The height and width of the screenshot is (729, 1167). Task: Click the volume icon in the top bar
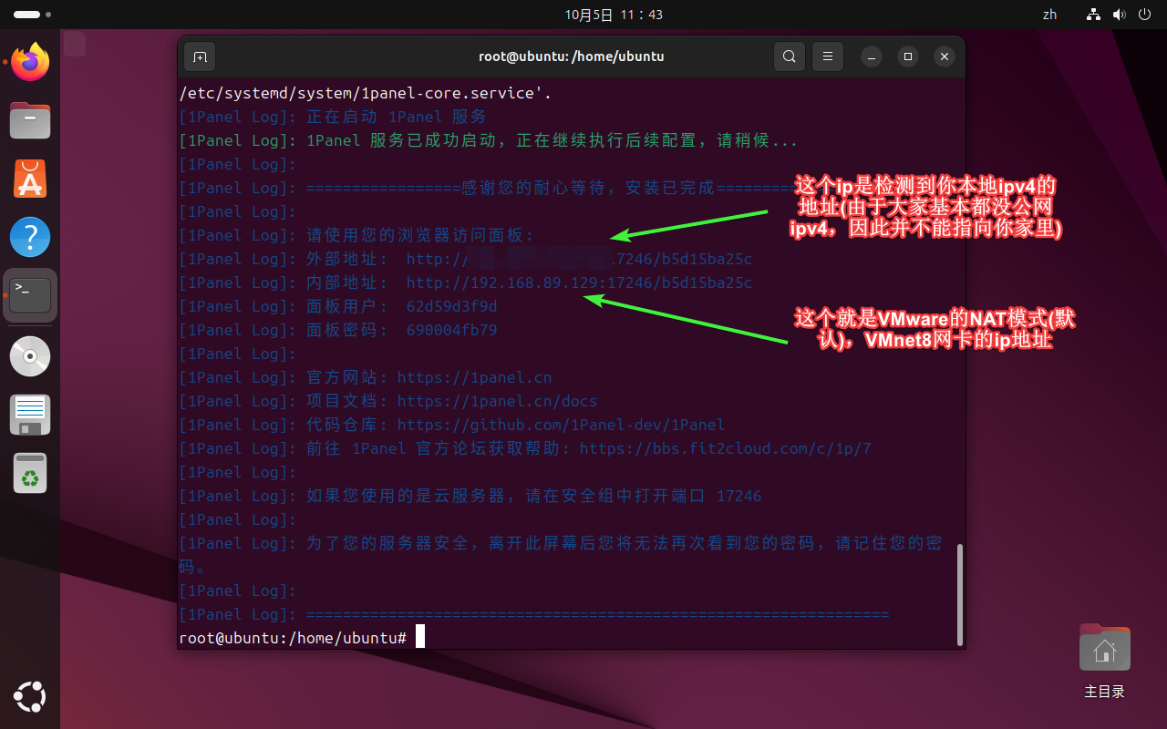(x=1120, y=15)
